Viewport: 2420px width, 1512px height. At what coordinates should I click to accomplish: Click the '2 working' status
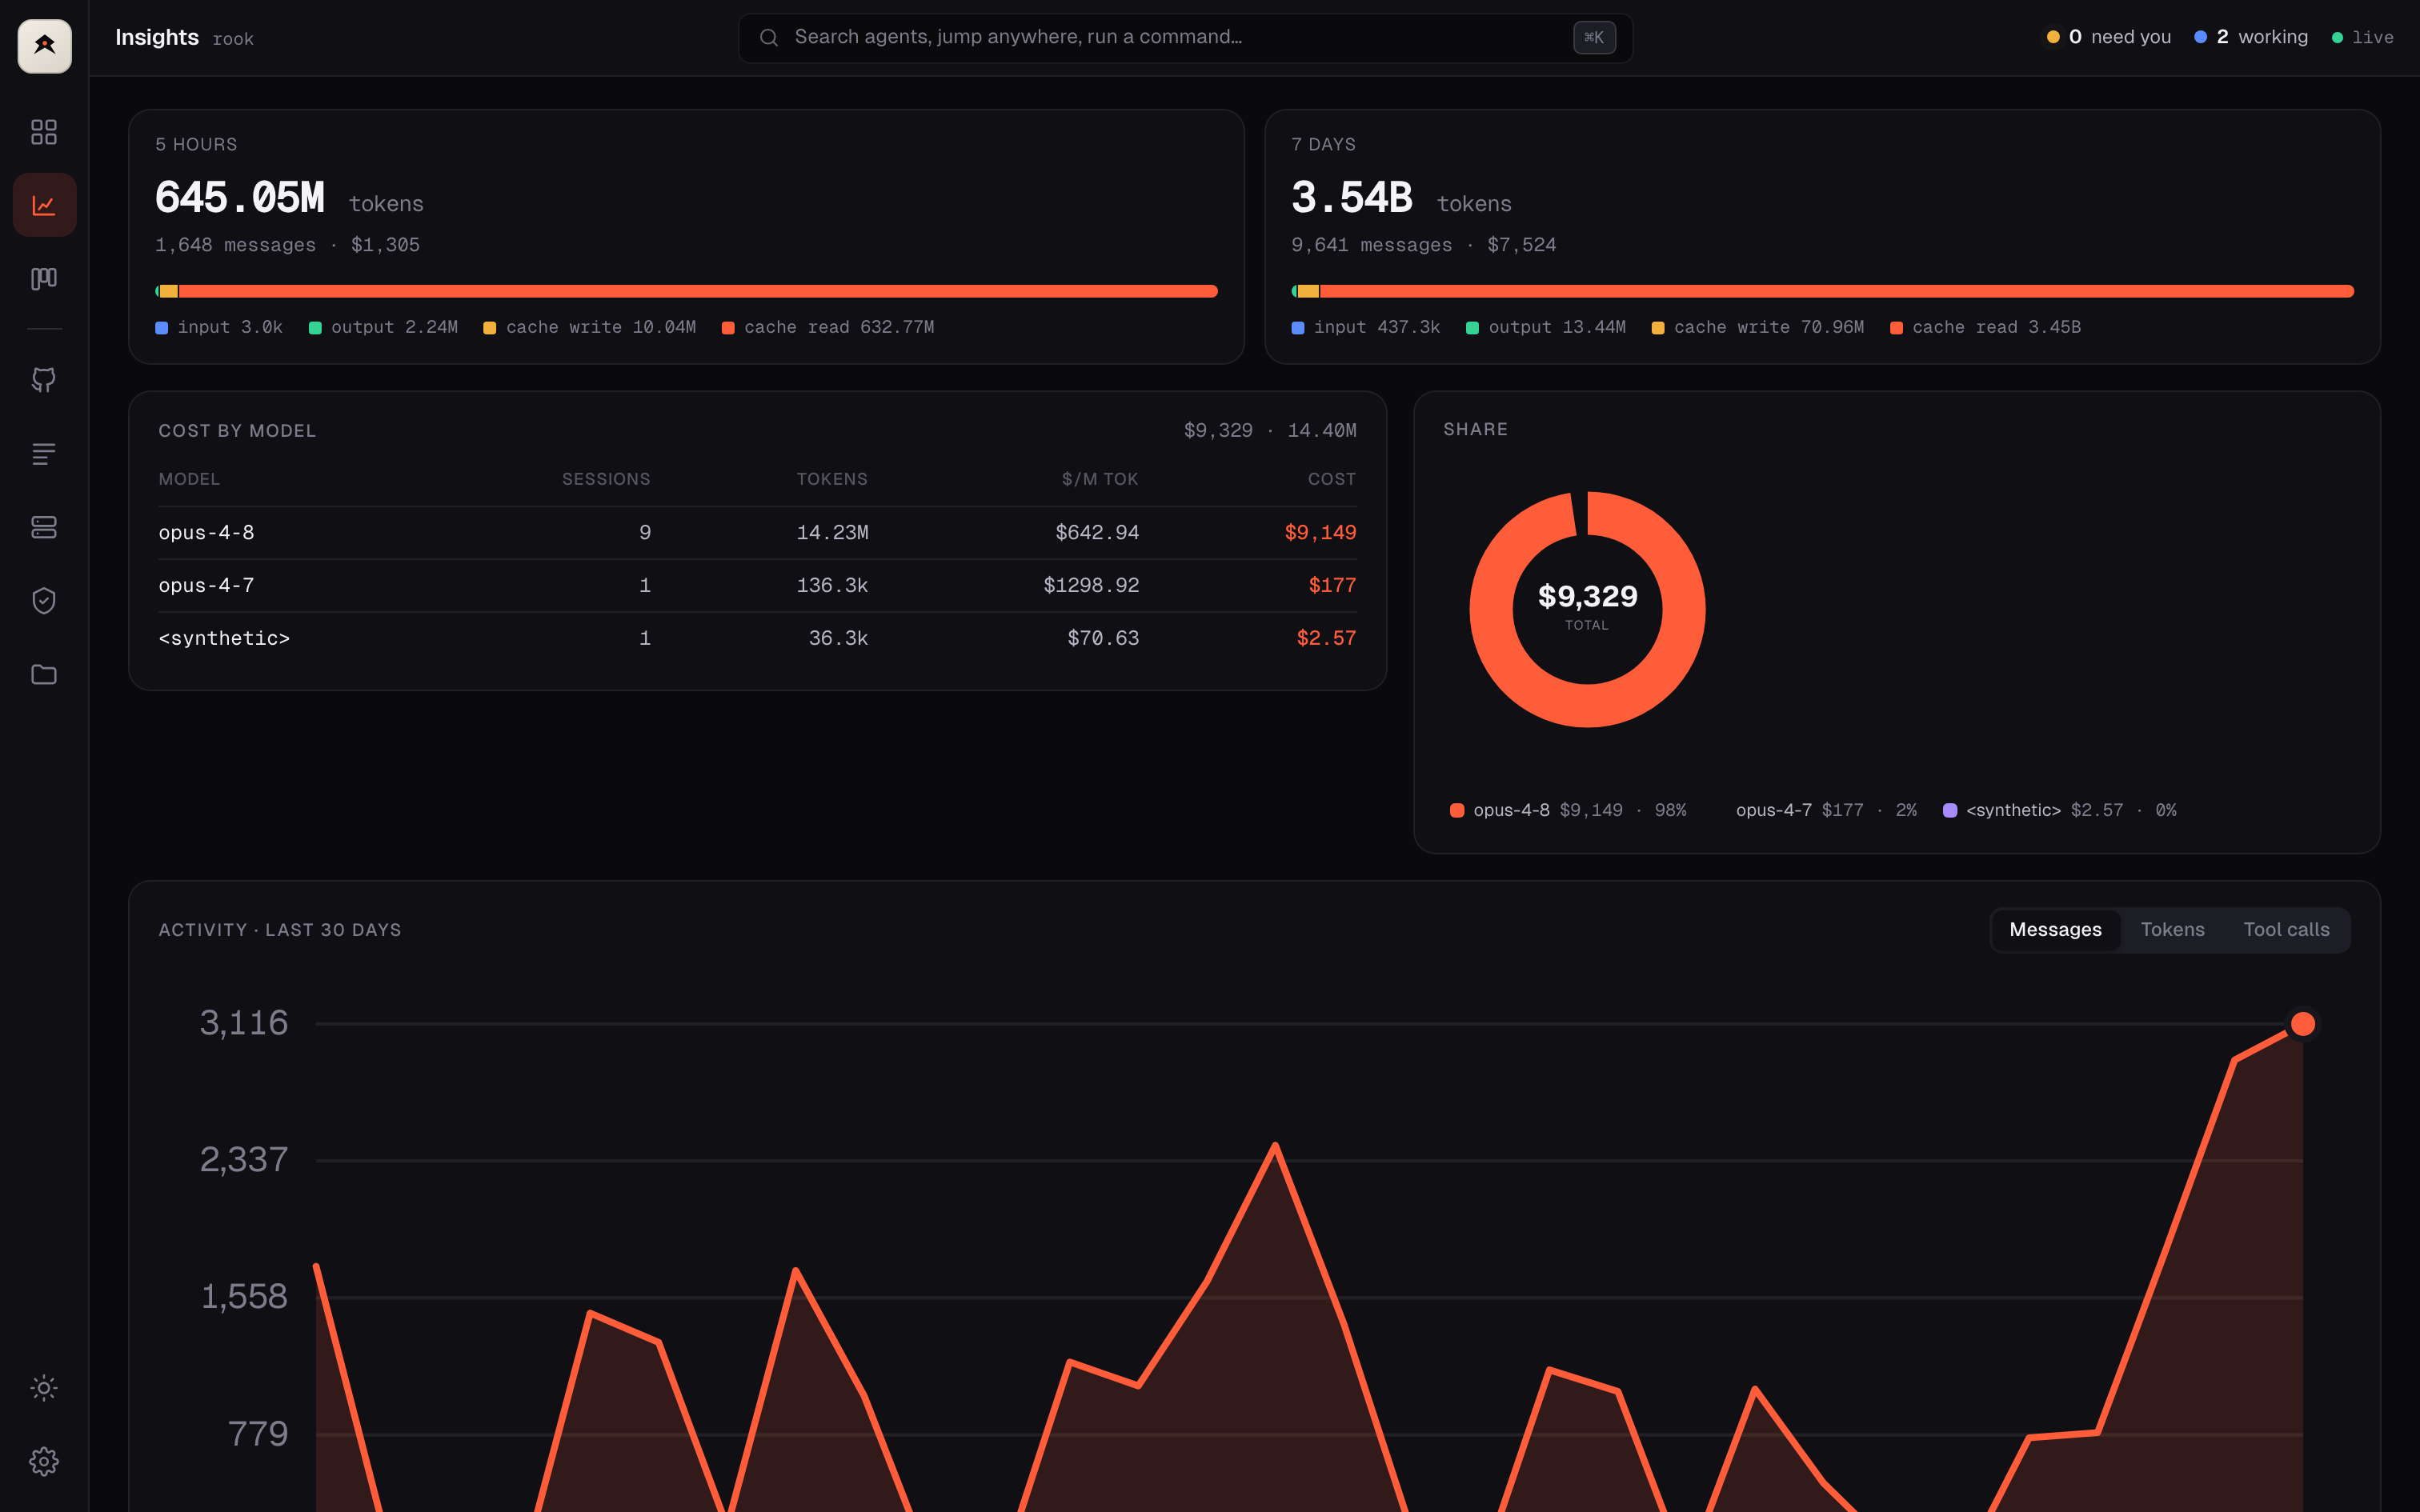(x=2251, y=37)
